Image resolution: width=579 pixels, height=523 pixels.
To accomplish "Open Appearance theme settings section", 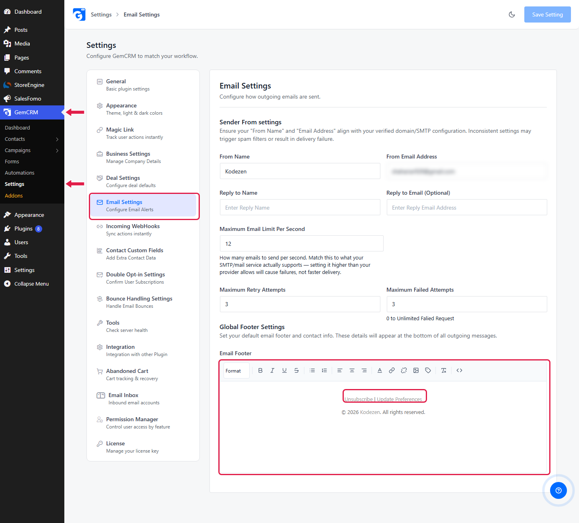I will [x=143, y=109].
